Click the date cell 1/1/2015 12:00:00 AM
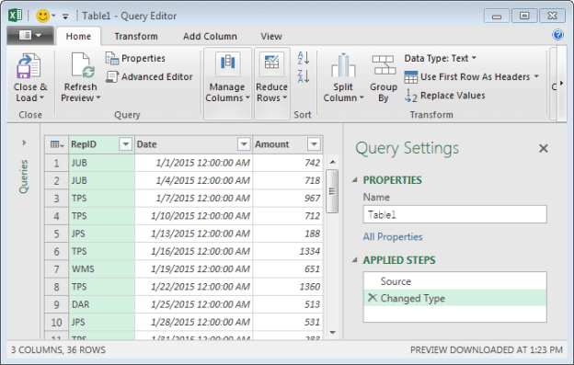This screenshot has height=365, width=574. [193, 163]
